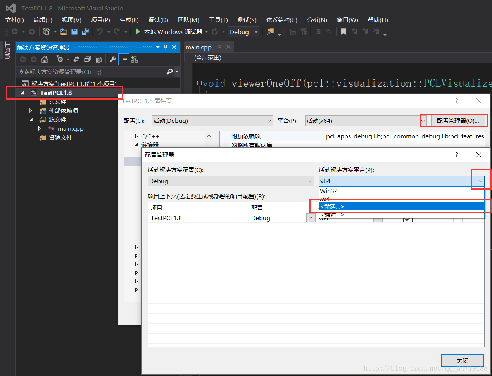Select <编辑...> in platform list
This screenshot has height=376, width=492.
click(402, 214)
